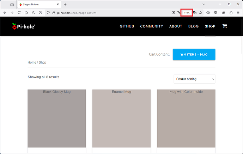The height and width of the screenshot is (154, 243).
Task: Reset the 110% zoom level indicator
Action: (187, 13)
